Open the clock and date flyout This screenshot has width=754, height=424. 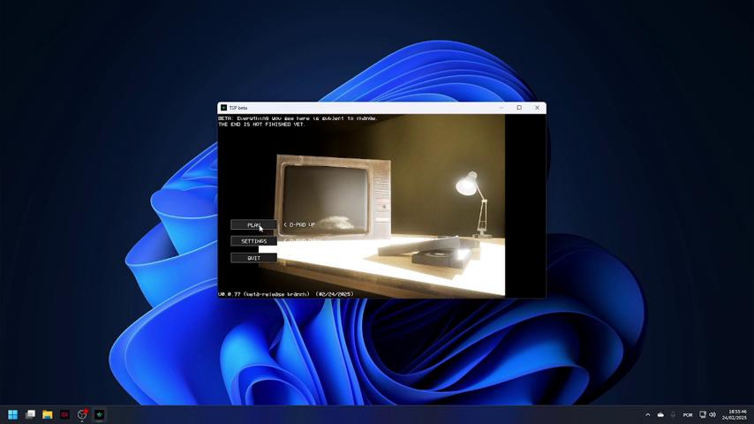[737, 414]
